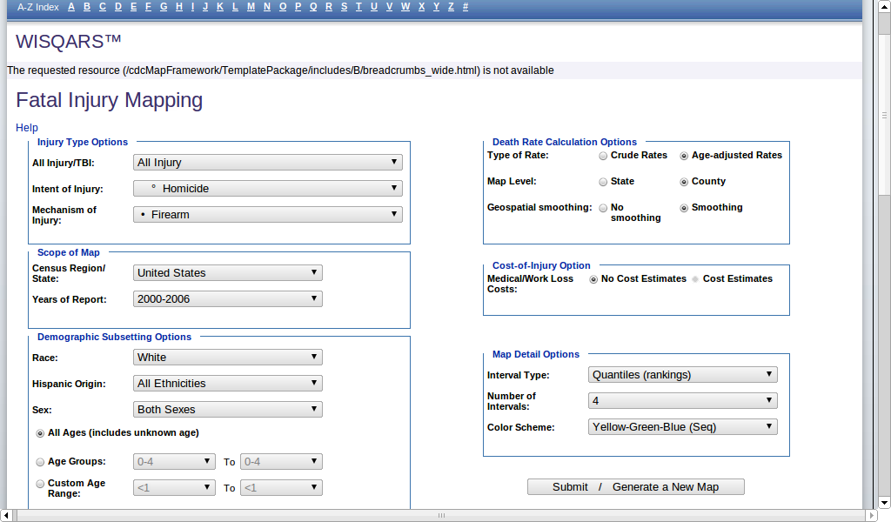Expand the Race dropdown
Screen dimensions: 891x522
(228, 357)
